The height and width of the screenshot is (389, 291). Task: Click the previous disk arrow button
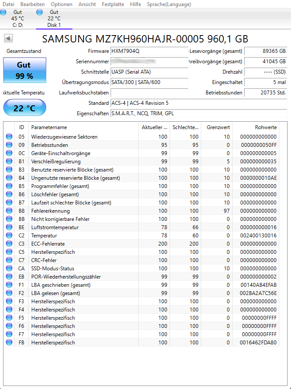pyautogui.click(x=8, y=39)
